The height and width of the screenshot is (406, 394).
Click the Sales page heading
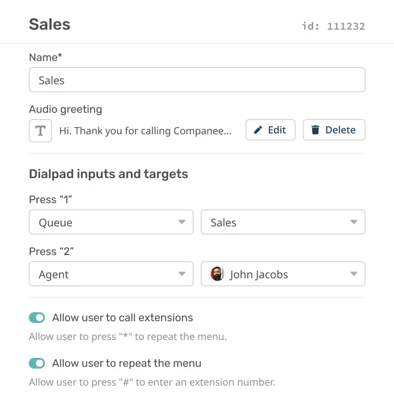pos(50,24)
